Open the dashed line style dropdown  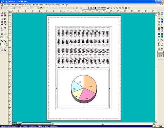pos(103,8)
